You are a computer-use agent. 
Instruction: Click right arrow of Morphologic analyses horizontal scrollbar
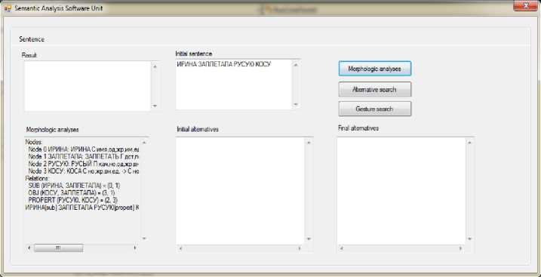134,248
